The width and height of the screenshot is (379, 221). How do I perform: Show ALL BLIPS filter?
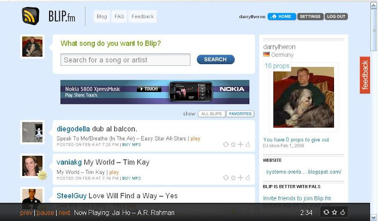(211, 114)
